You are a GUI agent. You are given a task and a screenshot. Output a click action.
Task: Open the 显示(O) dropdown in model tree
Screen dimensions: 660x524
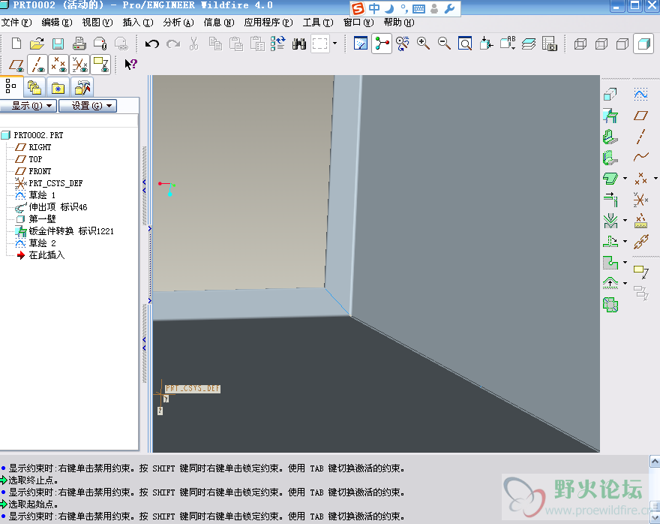(x=28, y=106)
